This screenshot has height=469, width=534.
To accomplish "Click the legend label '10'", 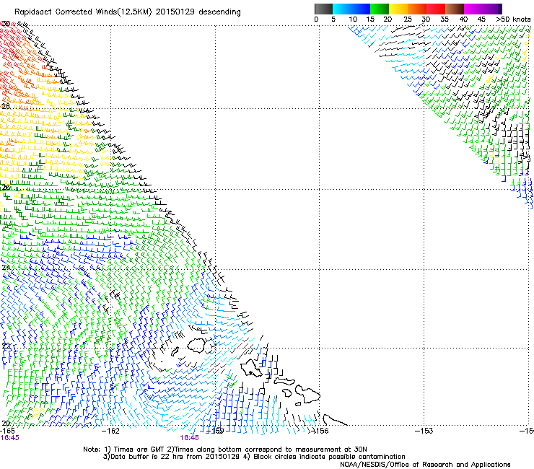I will [x=353, y=19].
